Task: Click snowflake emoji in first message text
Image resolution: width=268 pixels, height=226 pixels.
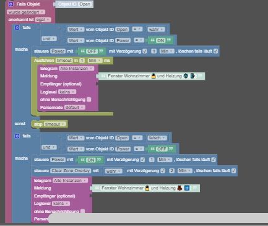Action: (186, 76)
